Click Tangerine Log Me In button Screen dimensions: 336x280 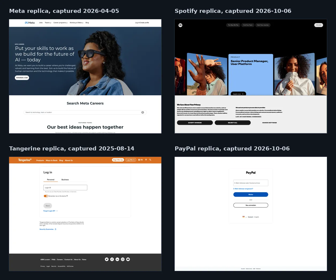[x=131, y=160]
